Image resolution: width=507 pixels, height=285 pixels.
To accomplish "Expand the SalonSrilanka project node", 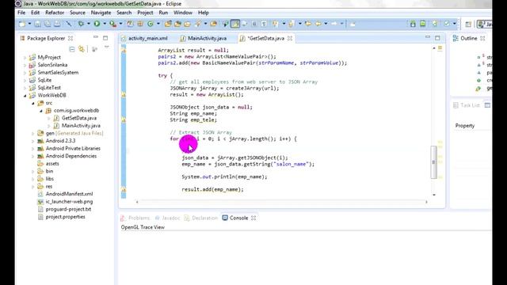I will (25, 65).
